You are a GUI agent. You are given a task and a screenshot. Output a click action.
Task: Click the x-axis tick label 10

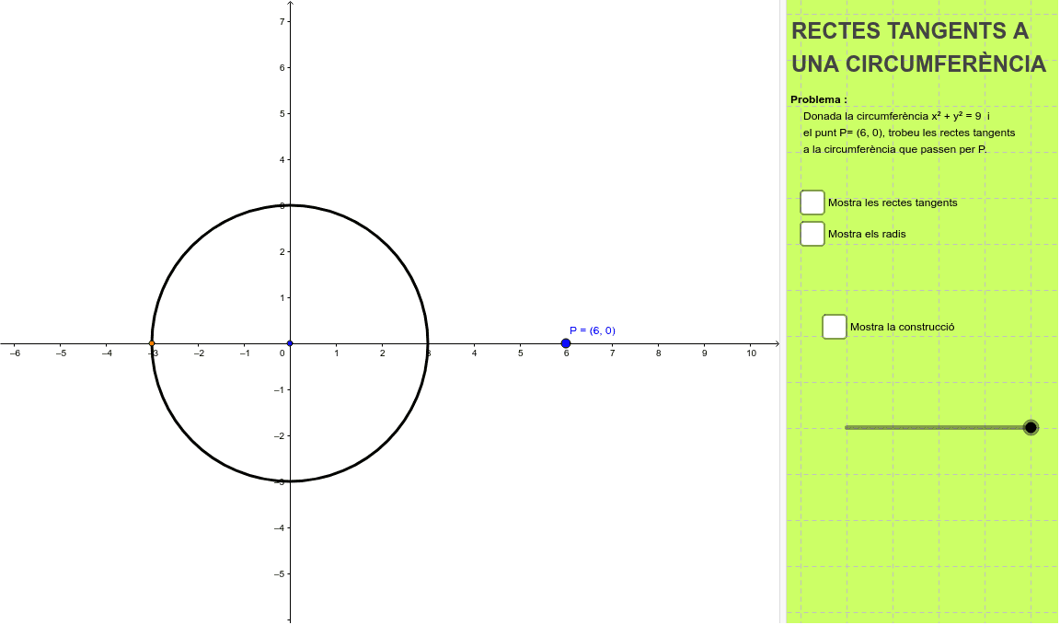pos(751,353)
